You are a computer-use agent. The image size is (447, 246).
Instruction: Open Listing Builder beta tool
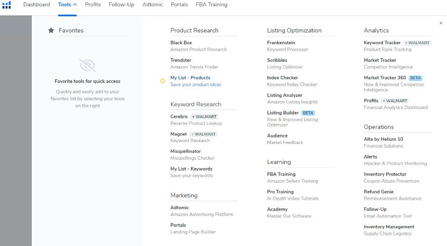pos(283,113)
